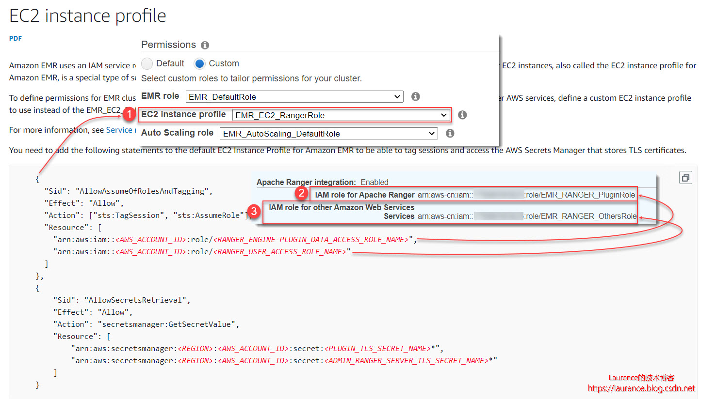Open the EMR role dropdown
The image size is (701, 399).
click(294, 96)
